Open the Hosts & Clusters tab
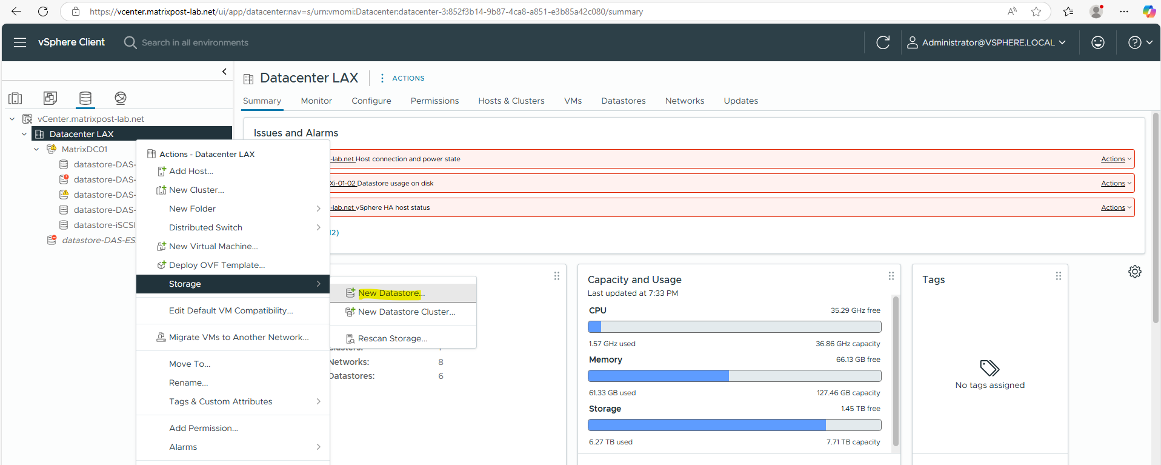1161x465 pixels. [x=511, y=101]
